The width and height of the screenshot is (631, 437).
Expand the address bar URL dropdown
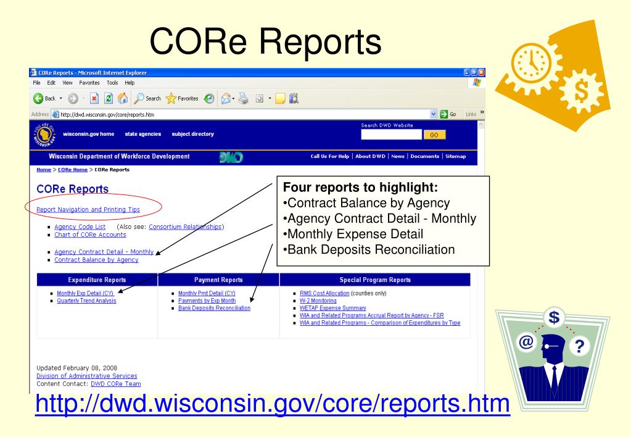[434, 114]
